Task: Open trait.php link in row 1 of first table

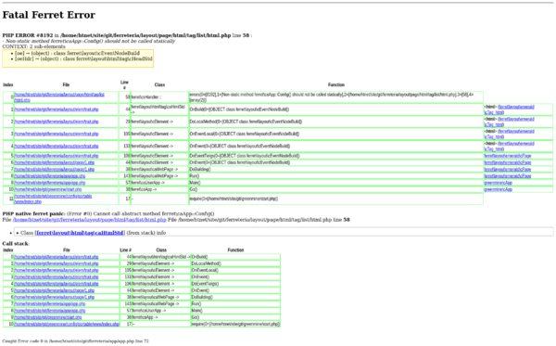Action: [57, 109]
